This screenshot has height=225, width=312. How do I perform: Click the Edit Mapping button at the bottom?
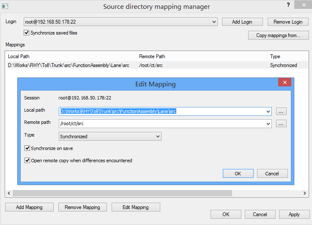(x=136, y=207)
